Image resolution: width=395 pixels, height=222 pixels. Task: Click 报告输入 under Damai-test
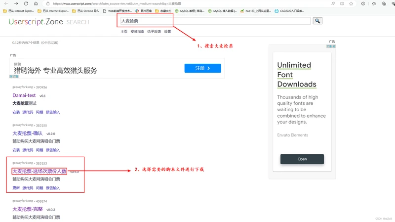pyautogui.click(x=53, y=112)
